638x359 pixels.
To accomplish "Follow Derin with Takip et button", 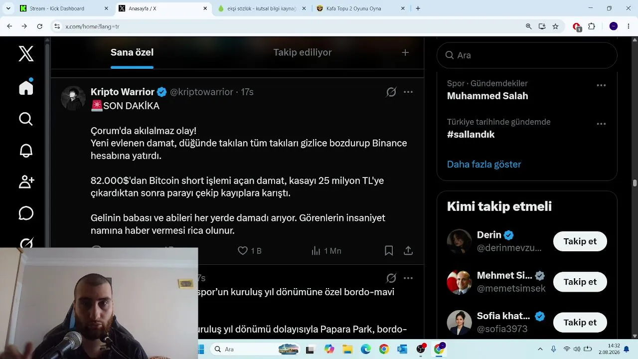I will (x=580, y=241).
